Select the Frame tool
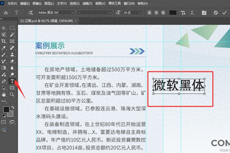This screenshot has width=230, height=153. tap(12, 41)
